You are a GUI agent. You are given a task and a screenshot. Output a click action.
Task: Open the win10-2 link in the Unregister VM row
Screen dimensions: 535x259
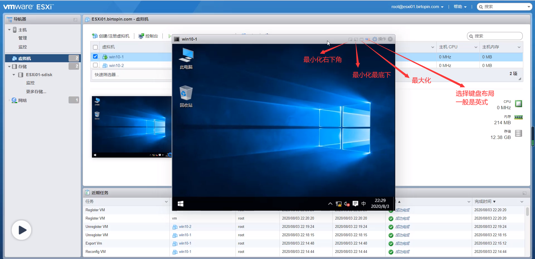coord(185,227)
